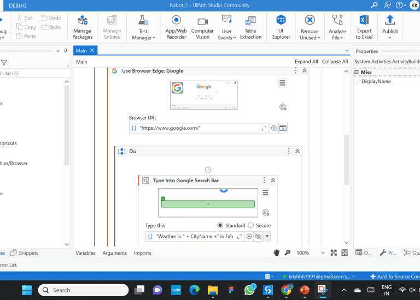This screenshot has height=300, width=420.
Task: Click Collapse All in the designer
Action: [335, 62]
